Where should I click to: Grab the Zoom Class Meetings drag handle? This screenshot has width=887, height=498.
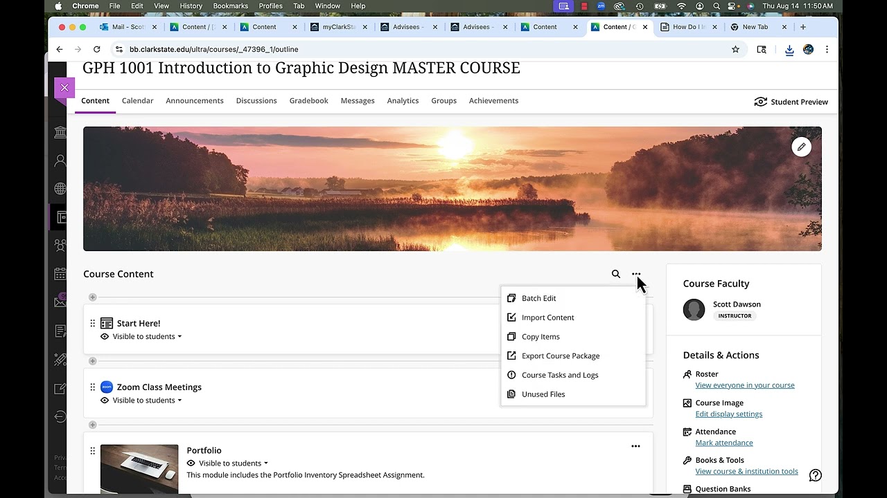pos(92,387)
